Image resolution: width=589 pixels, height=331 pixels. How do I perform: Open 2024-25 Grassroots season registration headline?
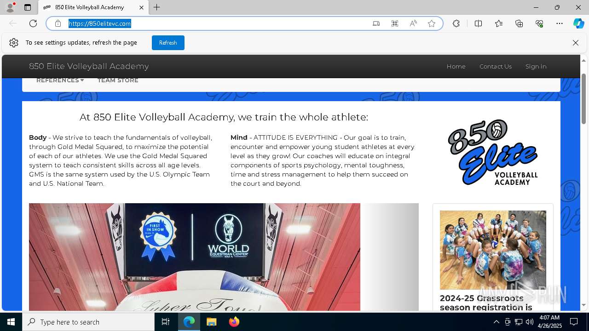(486, 303)
